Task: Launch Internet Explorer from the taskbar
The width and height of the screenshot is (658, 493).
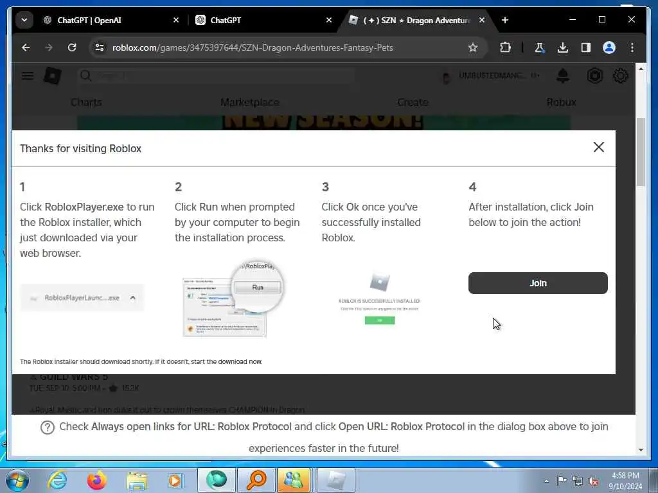Action: coord(57,480)
